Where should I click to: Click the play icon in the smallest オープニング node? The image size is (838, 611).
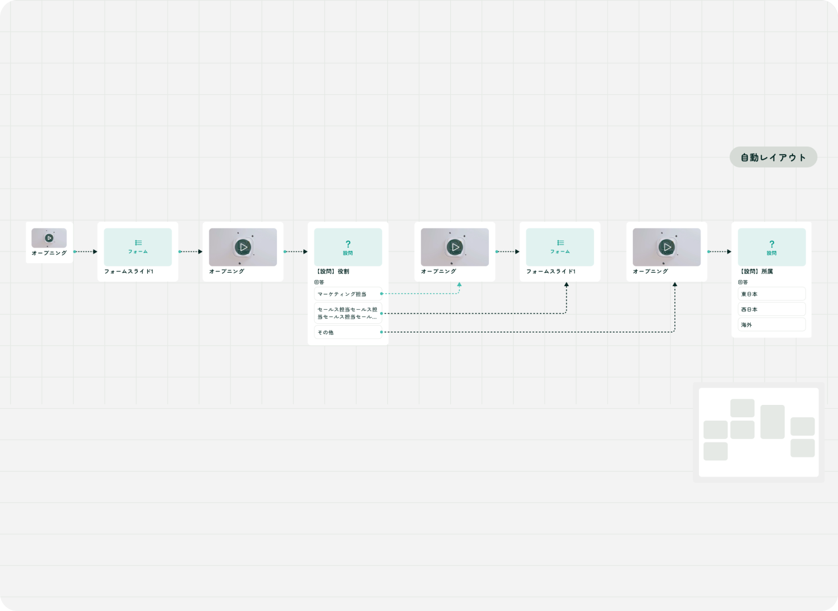(49, 238)
